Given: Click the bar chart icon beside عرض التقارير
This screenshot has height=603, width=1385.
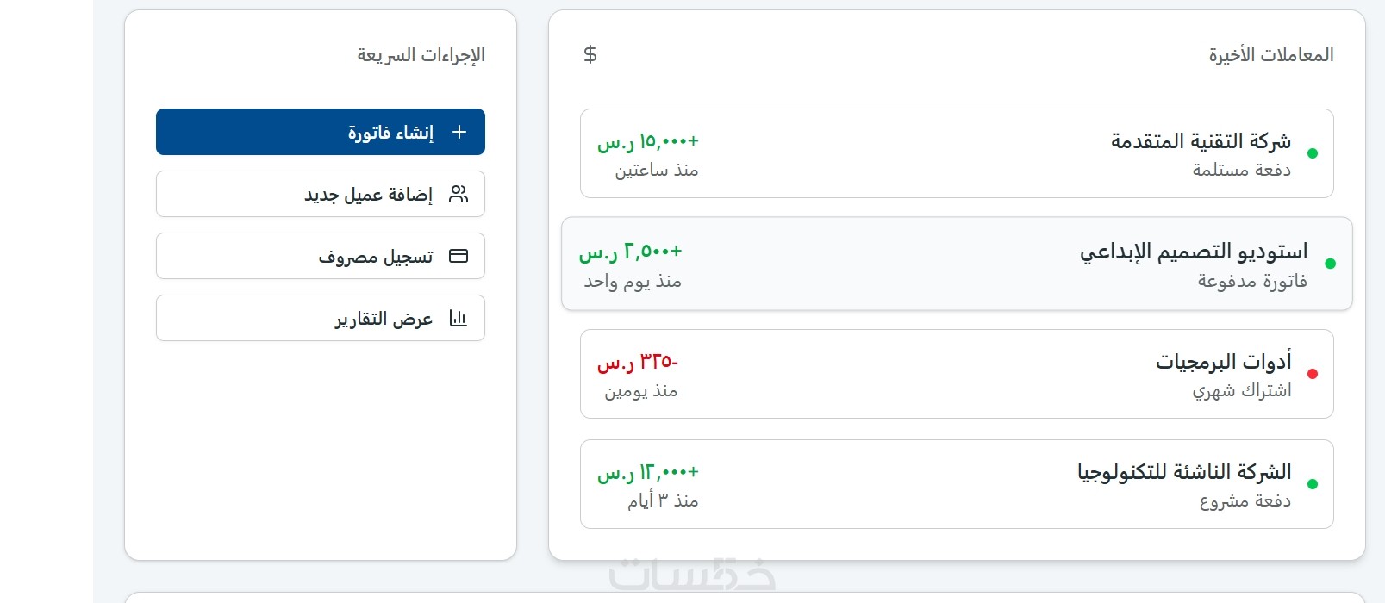Looking at the screenshot, I should pos(459,319).
